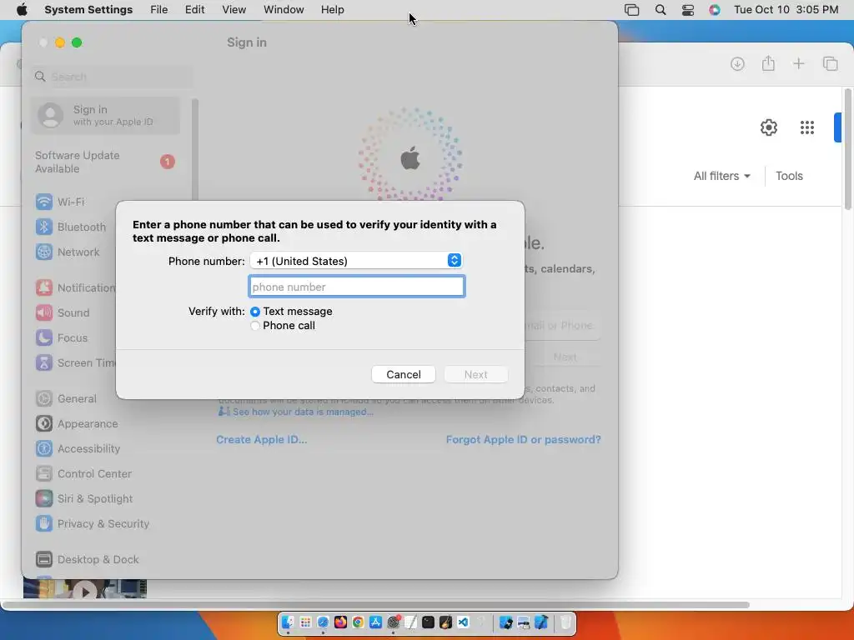Click the Sound speaker icon in the sidebar
This screenshot has width=854, height=640.
(x=44, y=313)
